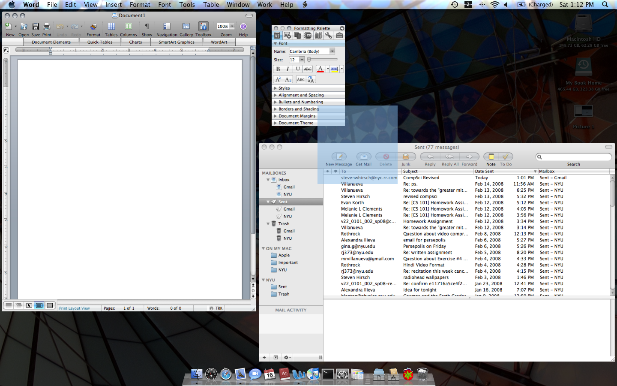Toggle the Toolbox icon in Word's toolbar

coord(204,27)
